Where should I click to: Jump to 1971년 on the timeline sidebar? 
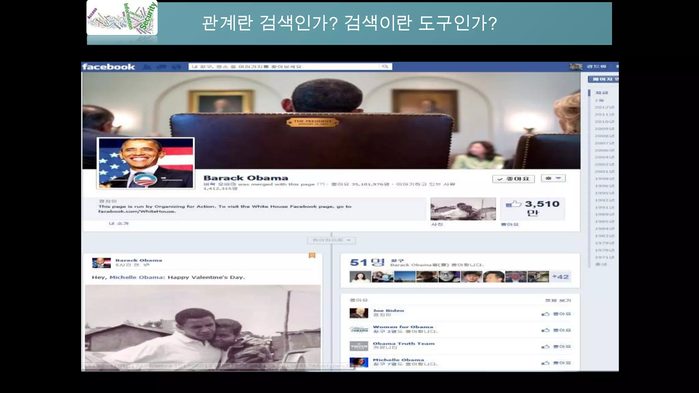(604, 257)
